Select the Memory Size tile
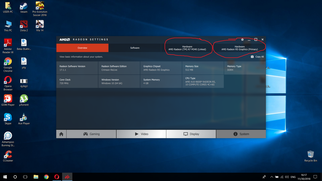Image resolution: width=322 pixels, height=181 pixels. [x=203, y=68]
